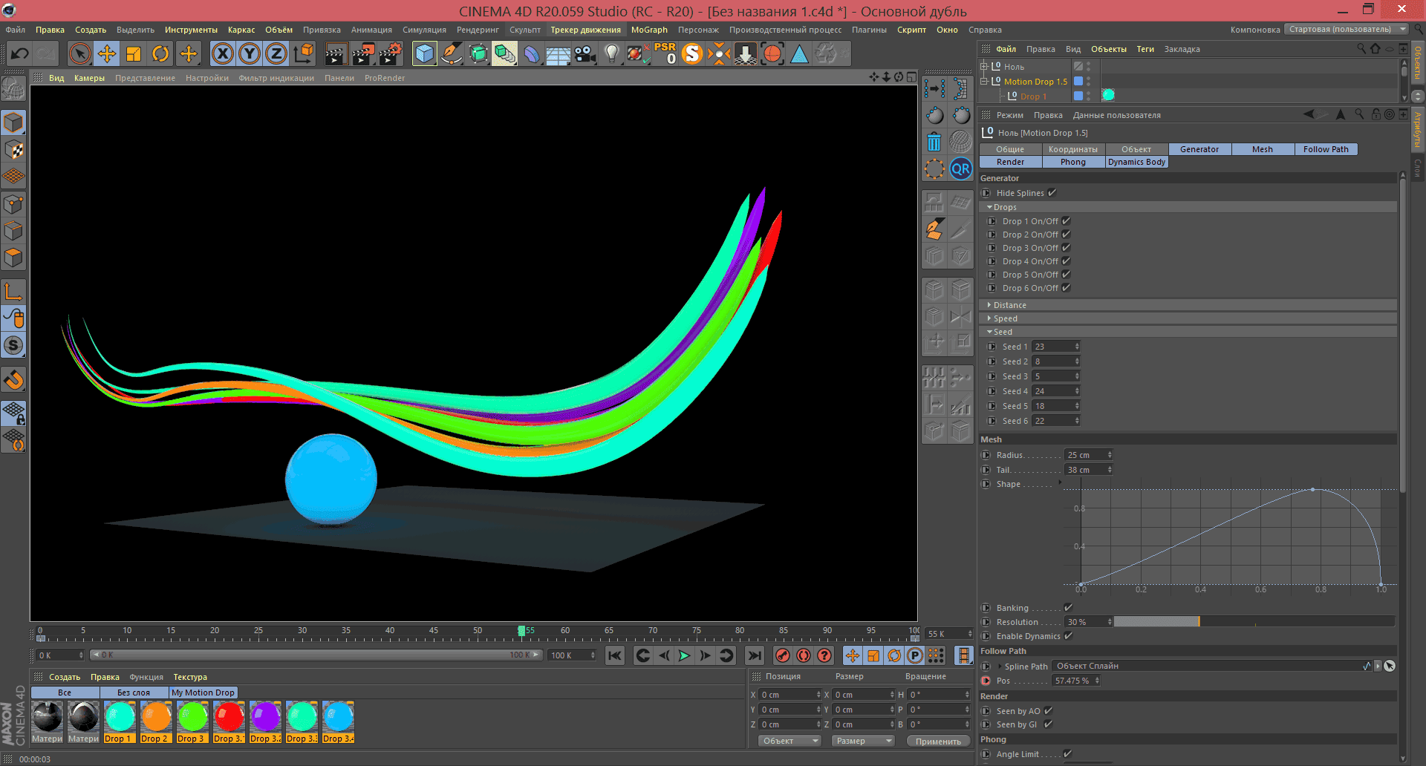This screenshot has width=1426, height=766.
Task: Click the Undo arrow icon
Action: pyautogui.click(x=20, y=53)
